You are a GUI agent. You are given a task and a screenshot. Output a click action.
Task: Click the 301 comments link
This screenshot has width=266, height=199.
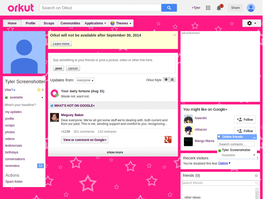(84, 131)
